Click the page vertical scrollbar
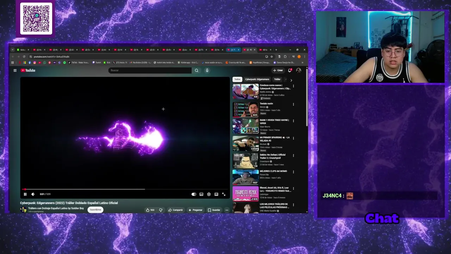 coord(307,97)
